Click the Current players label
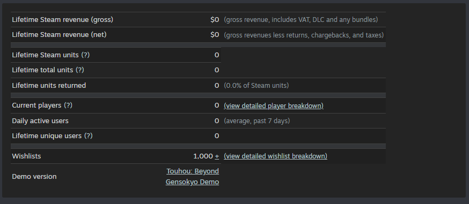This screenshot has height=204, width=469. tap(36, 105)
